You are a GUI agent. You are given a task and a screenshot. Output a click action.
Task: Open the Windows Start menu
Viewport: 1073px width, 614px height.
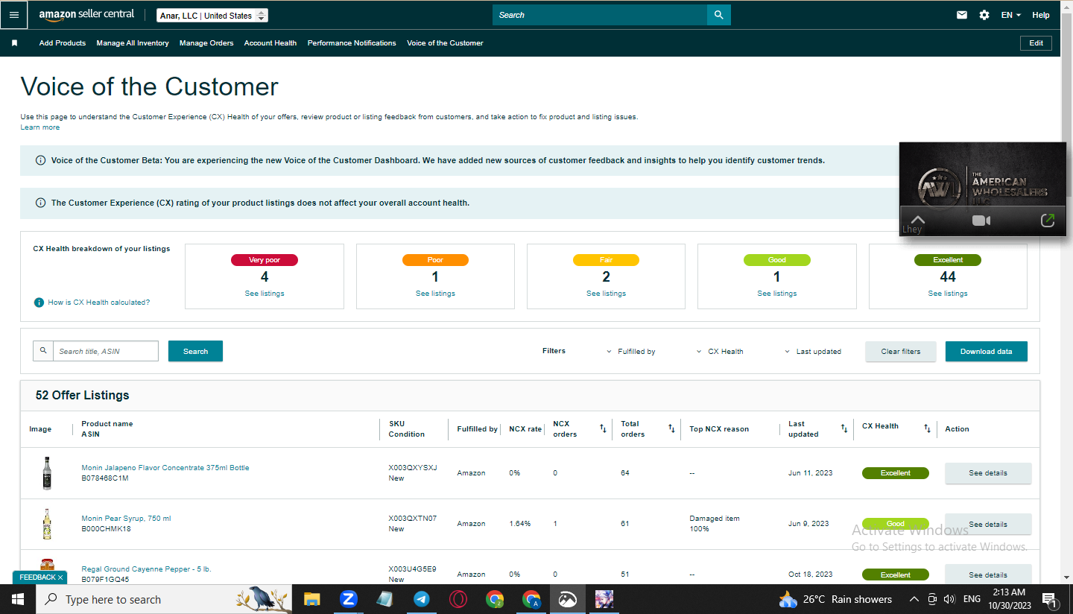(17, 599)
